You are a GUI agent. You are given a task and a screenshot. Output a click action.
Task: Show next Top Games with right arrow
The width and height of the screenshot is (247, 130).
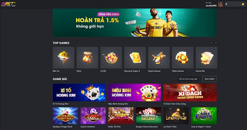[216, 43]
